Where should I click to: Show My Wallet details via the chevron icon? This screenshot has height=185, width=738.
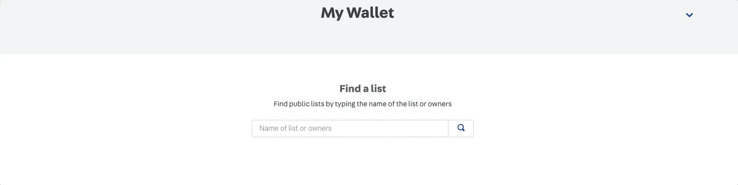click(689, 15)
